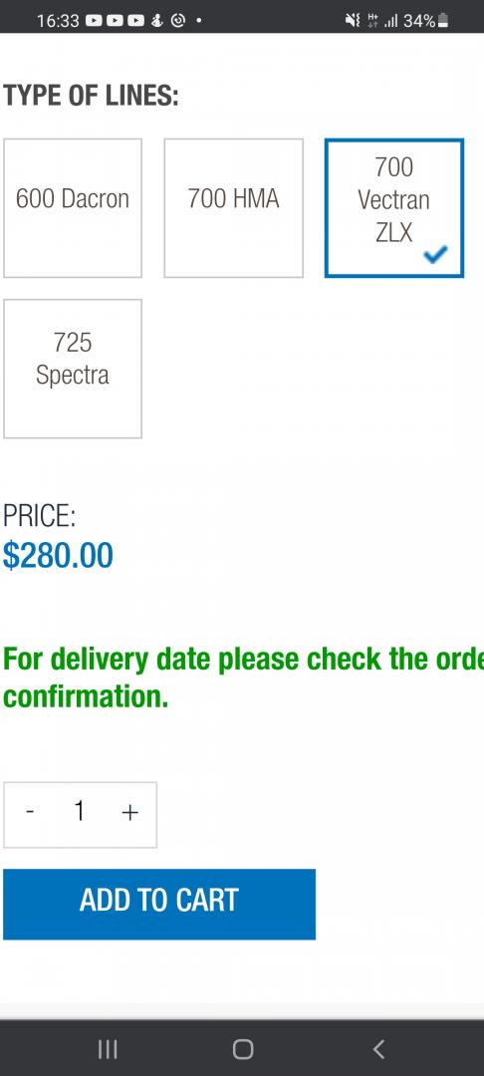Go back using the navigation arrow
The height and width of the screenshot is (1076, 484).
[x=378, y=1049]
